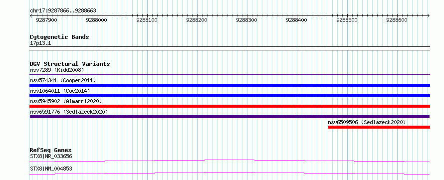Click the thin nsv7289 variant line
444x180 pixels.
[229, 75]
